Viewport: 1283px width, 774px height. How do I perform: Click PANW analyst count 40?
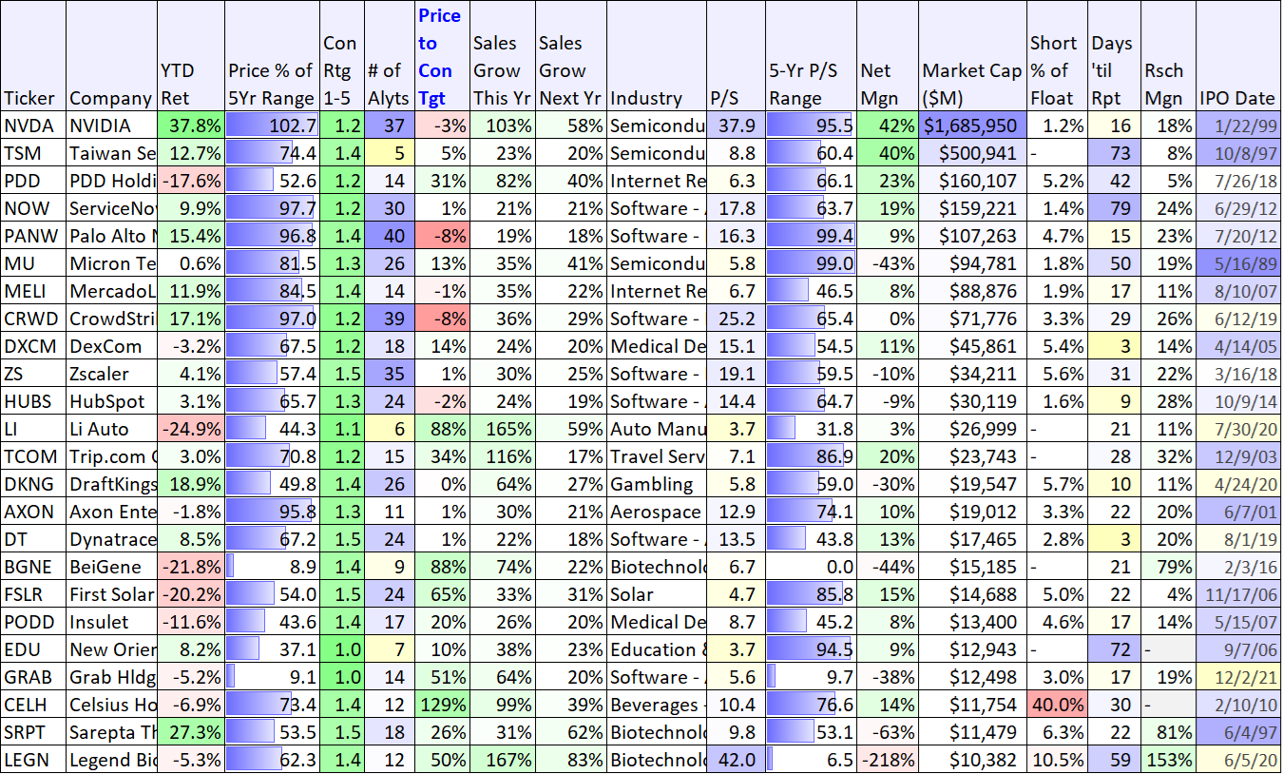390,236
